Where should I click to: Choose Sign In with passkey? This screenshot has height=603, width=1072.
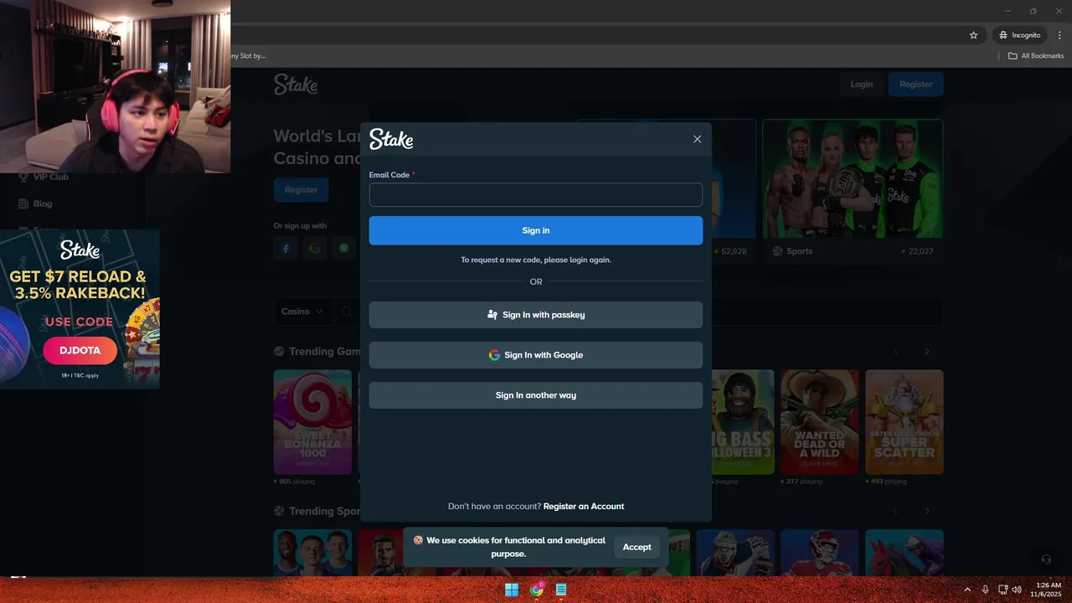click(x=536, y=315)
